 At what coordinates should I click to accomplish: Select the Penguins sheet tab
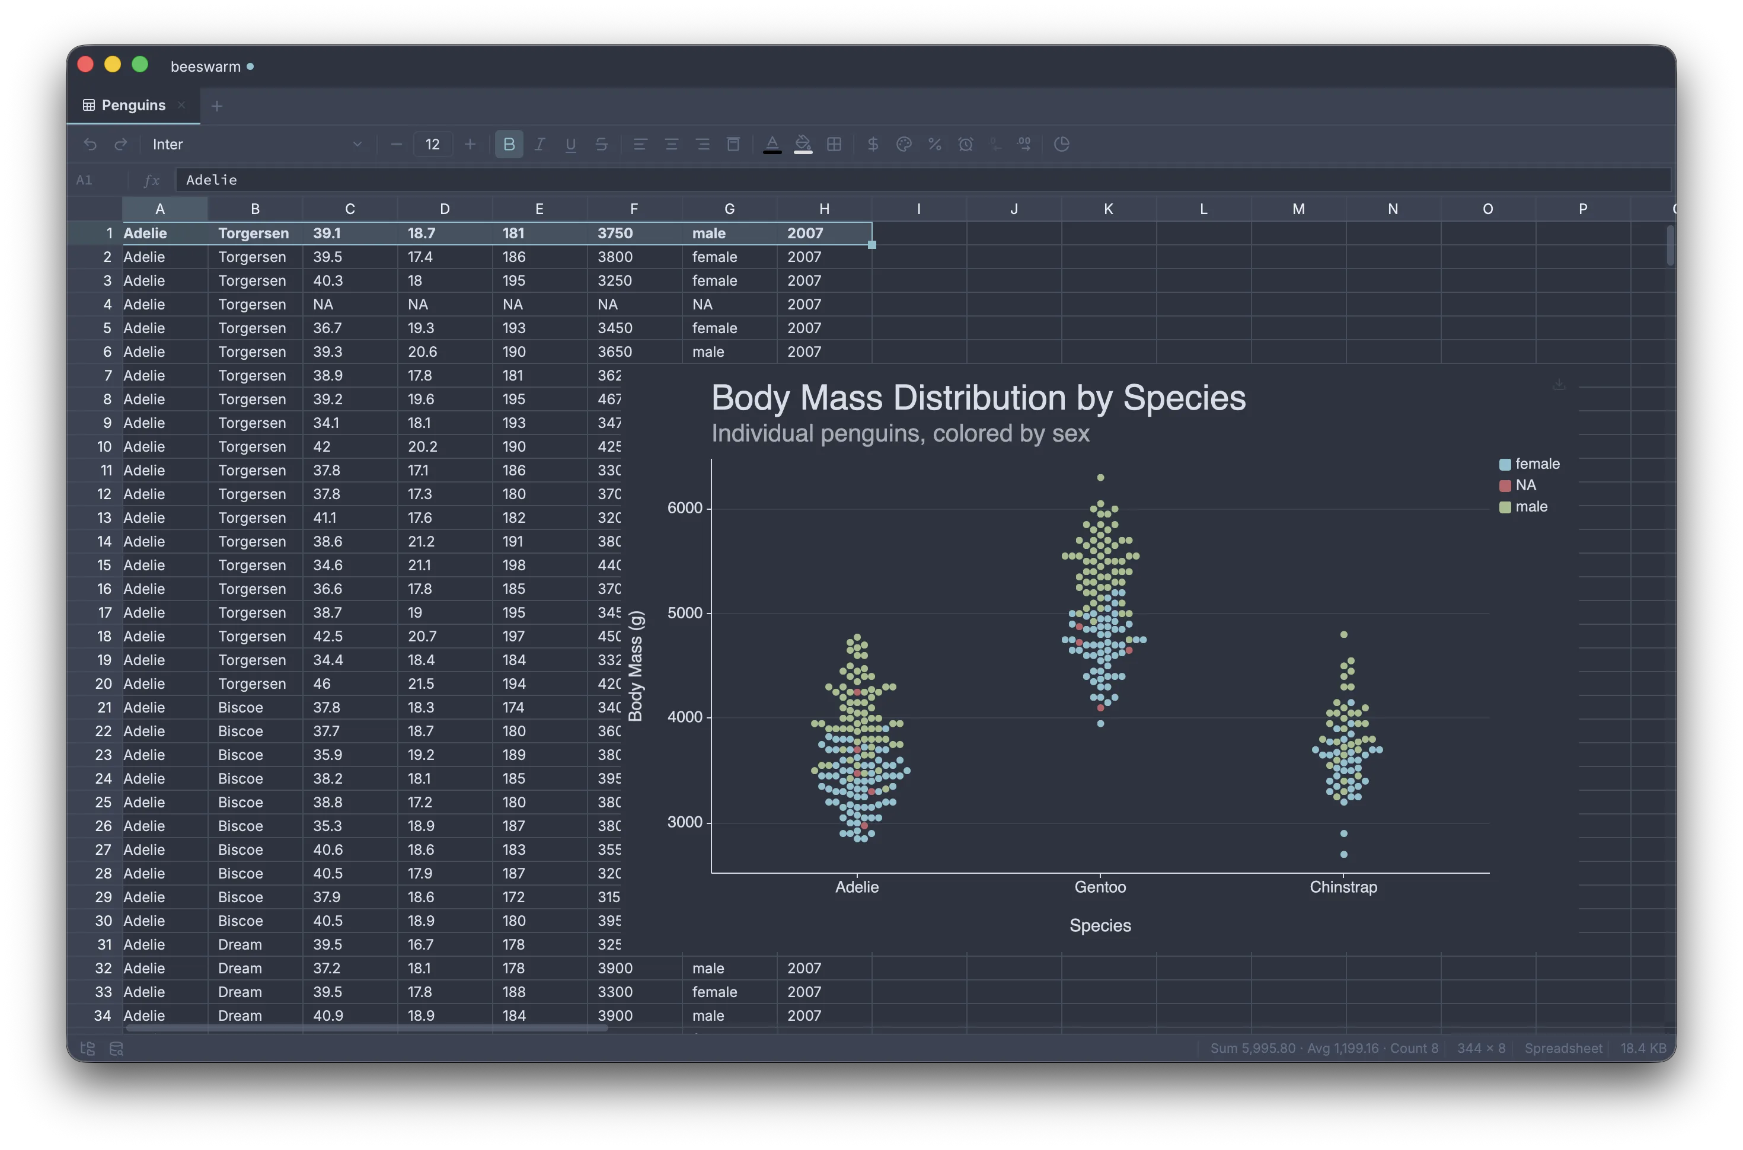point(133,106)
